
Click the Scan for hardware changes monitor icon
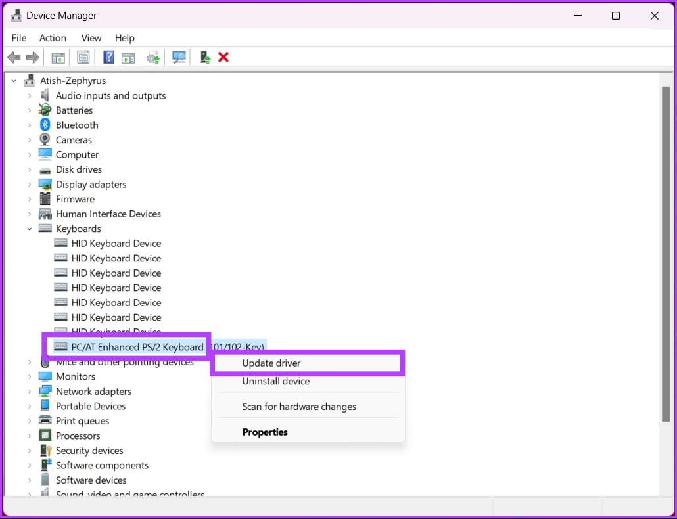(x=179, y=57)
